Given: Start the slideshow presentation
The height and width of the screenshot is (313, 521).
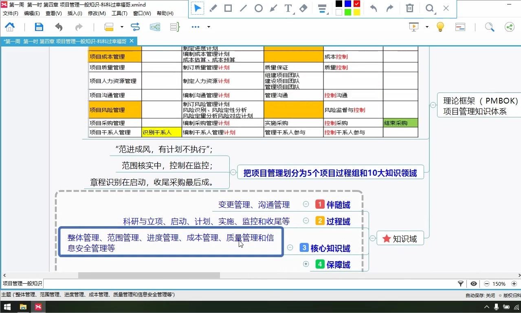Looking at the screenshot, I should pyautogui.click(x=413, y=26).
